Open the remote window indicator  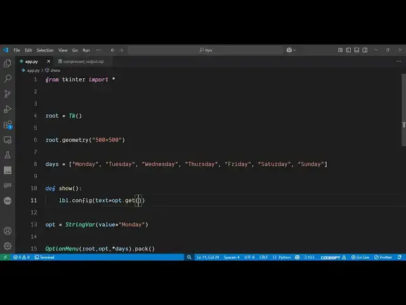[5, 257]
